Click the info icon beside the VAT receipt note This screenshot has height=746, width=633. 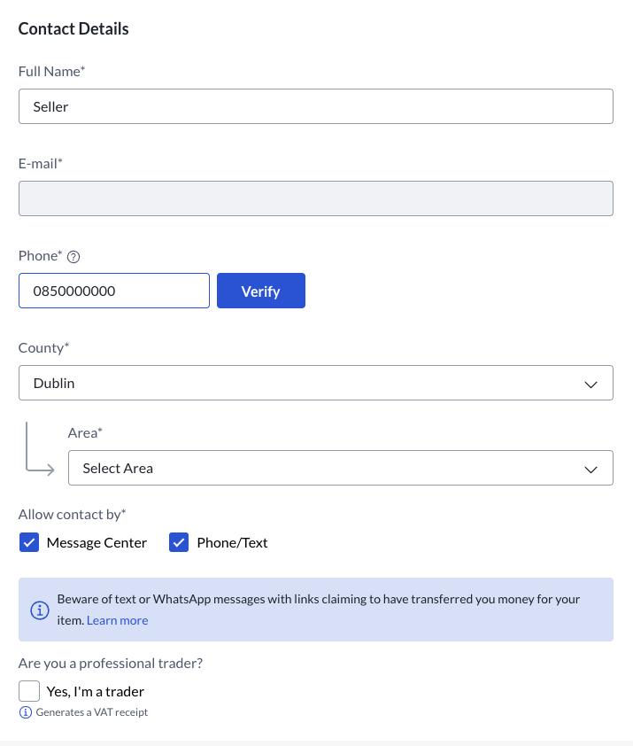pyautogui.click(x=25, y=712)
